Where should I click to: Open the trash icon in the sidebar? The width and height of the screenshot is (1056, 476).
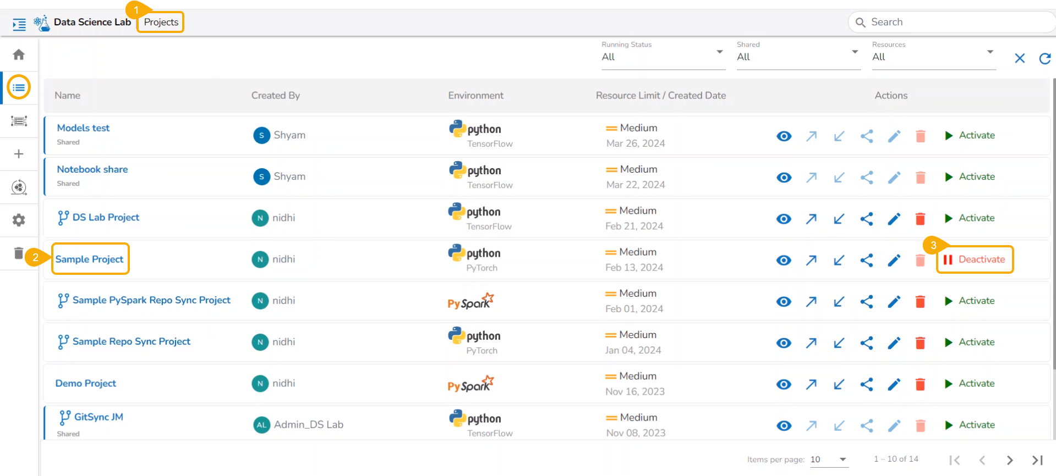point(19,253)
